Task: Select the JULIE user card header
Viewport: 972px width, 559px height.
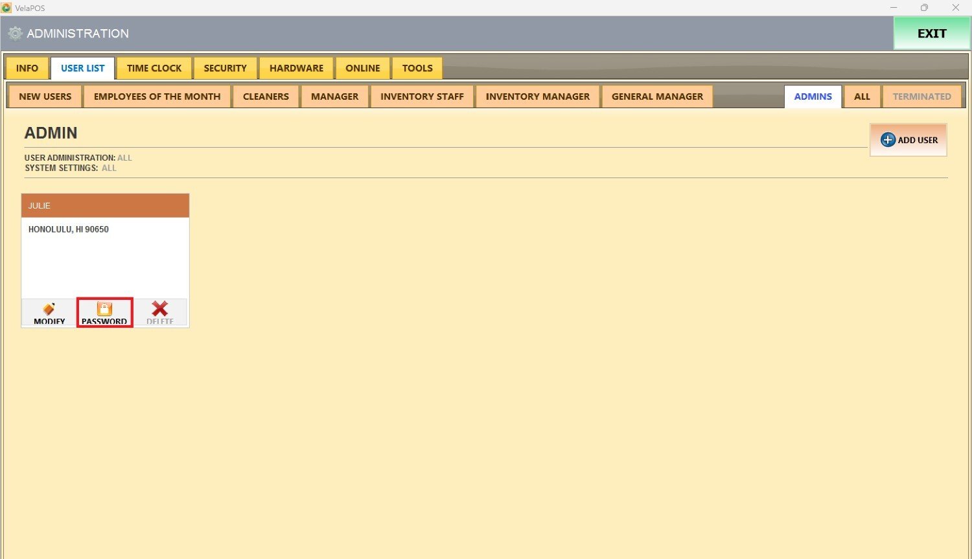Action: point(105,205)
